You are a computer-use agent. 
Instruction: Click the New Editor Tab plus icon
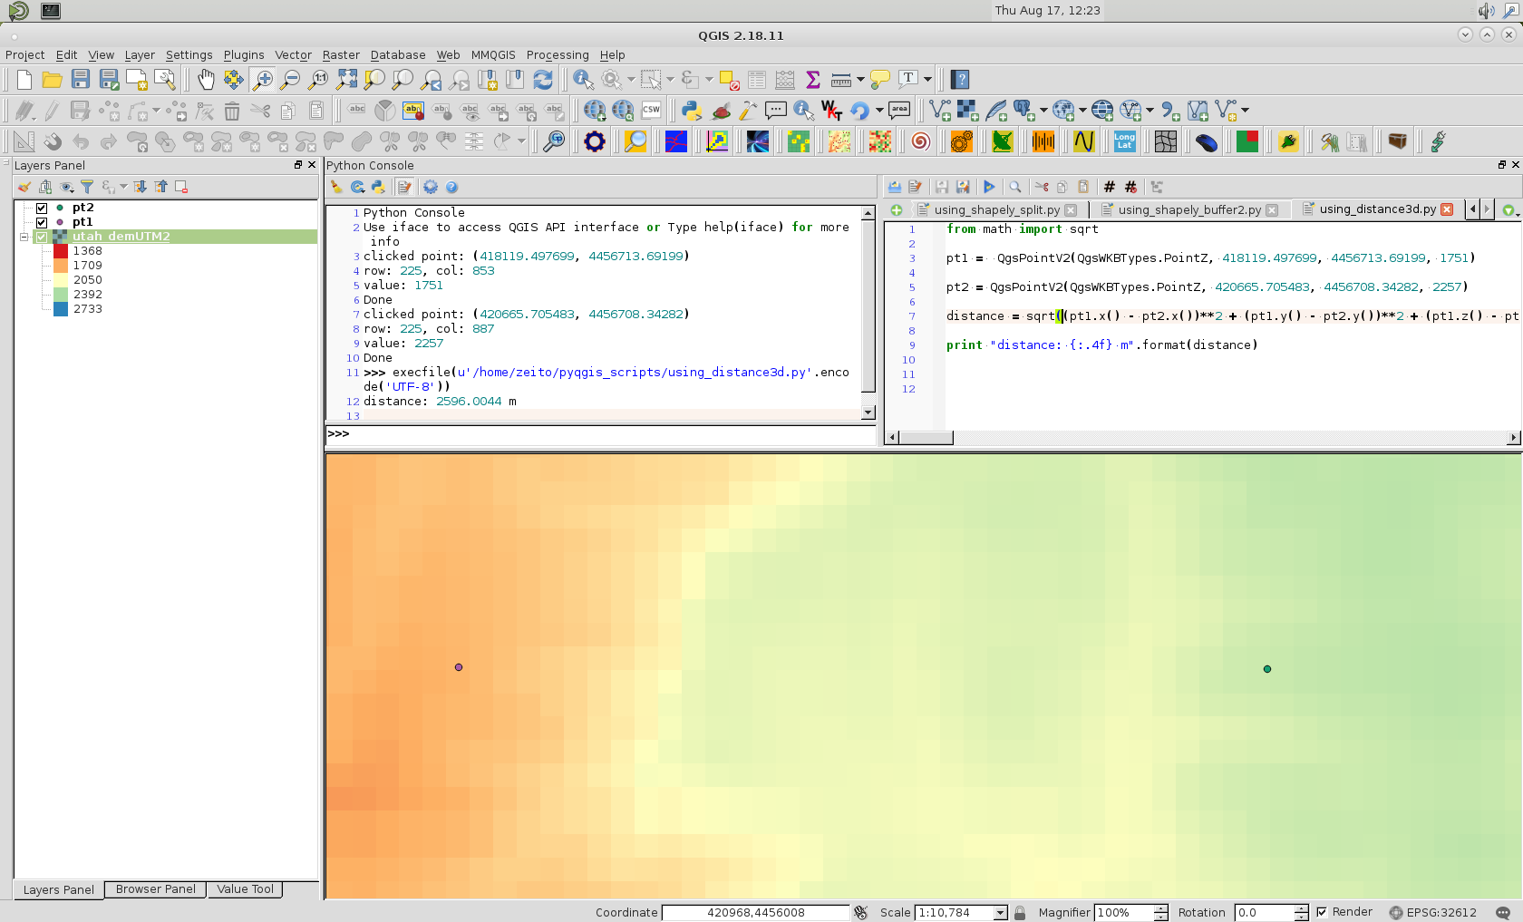[897, 209]
